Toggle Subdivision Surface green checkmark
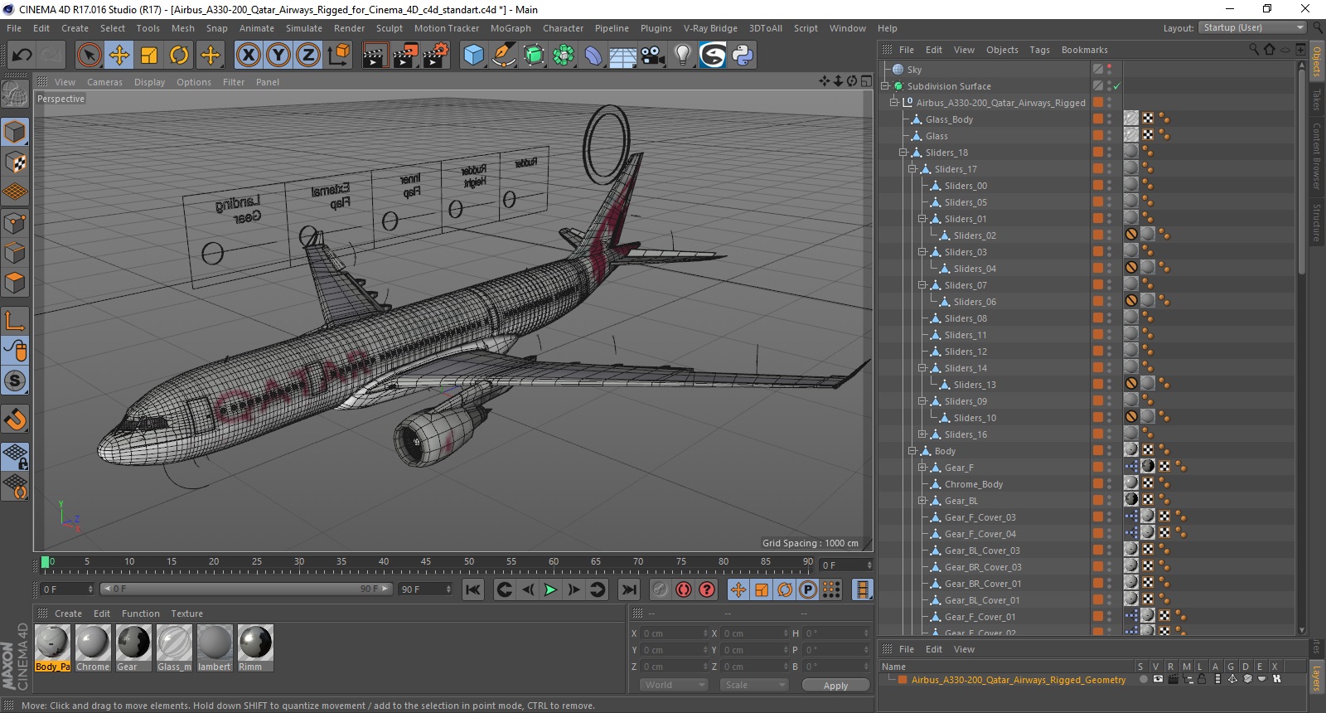The image size is (1326, 713). coord(1116,86)
